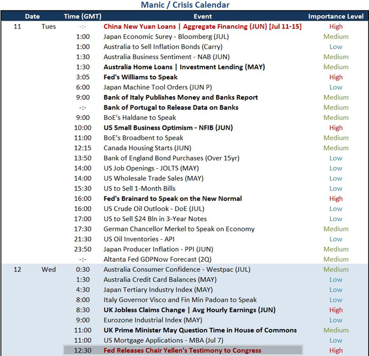Image resolution: width=369 pixels, height=356 pixels.
Task: Click 'Australia Consumer Confidence - Westpac (JUL)'
Action: click(177, 269)
